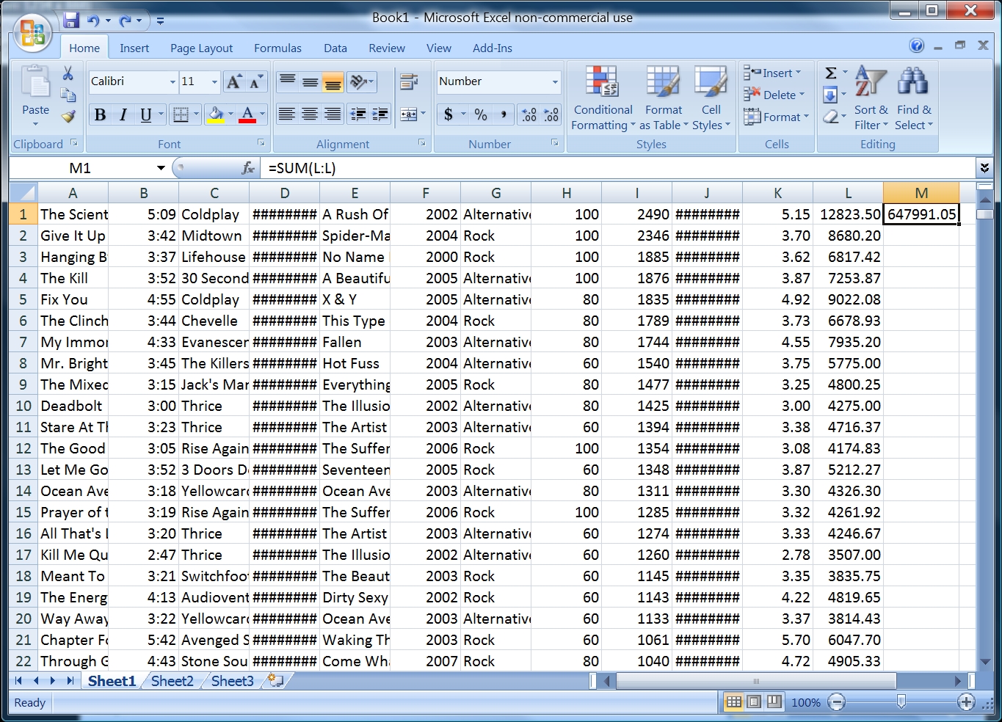
Task: Switch to Page Layout view in status bar
Action: click(x=754, y=702)
